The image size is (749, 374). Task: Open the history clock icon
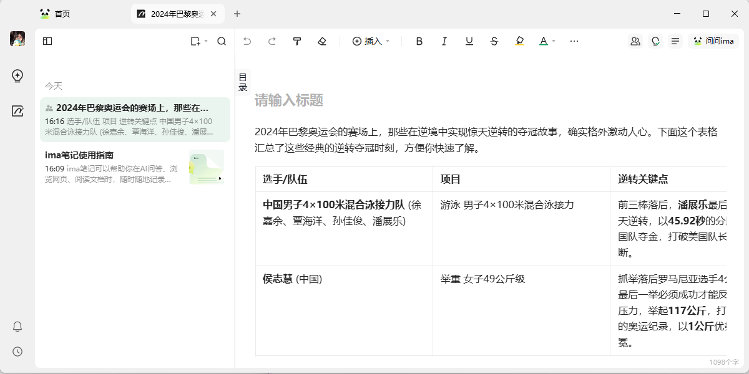click(x=17, y=352)
